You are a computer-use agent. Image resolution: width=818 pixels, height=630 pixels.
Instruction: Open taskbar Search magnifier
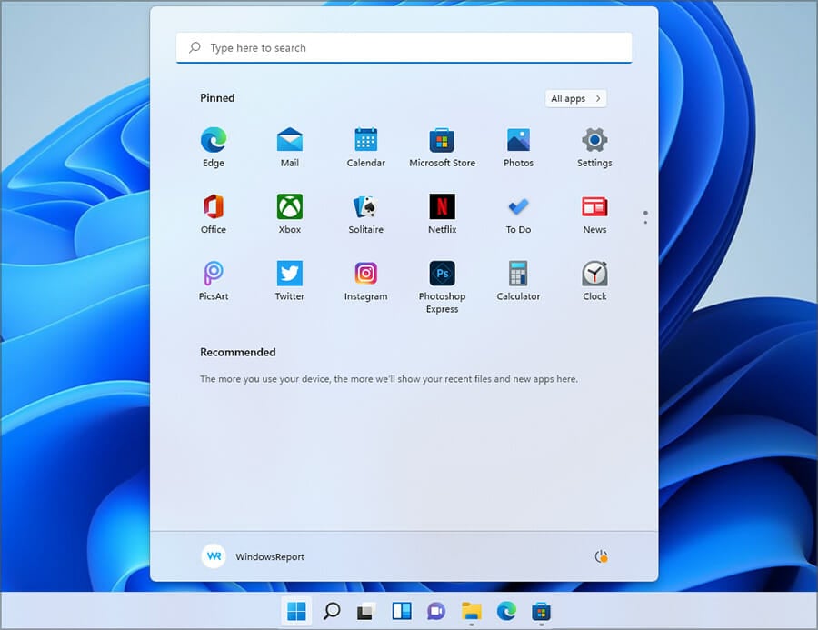pos(332,611)
